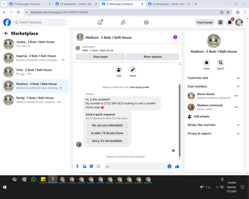The width and height of the screenshot is (249, 199).
Task: Open Sticky Notes from the taskbar
Action: 43,180
